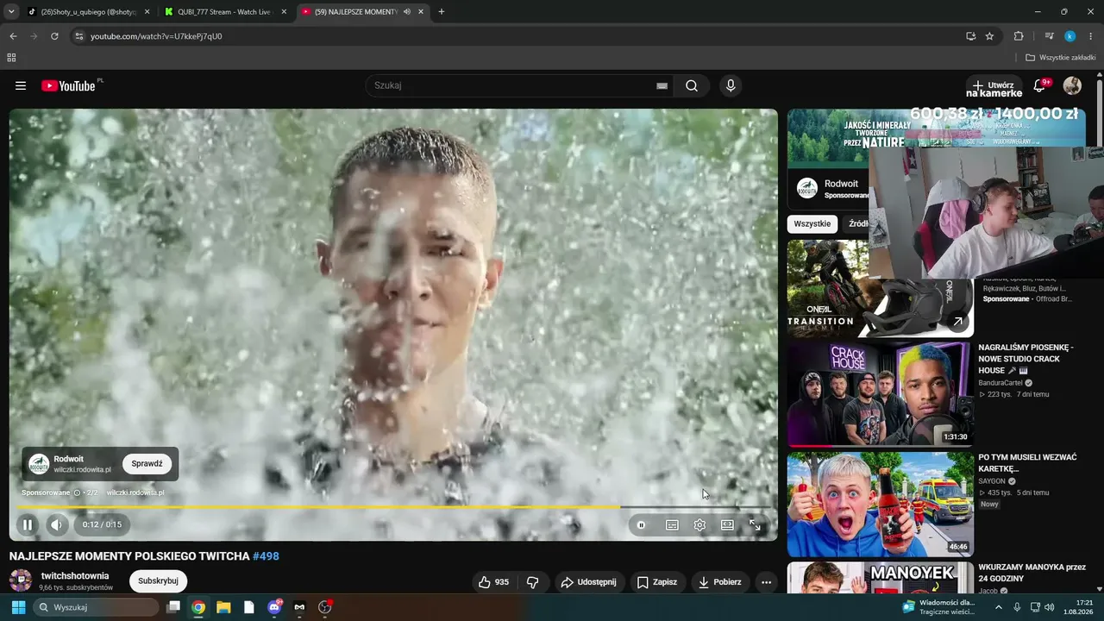
Task: Open the YouTube guide hamburger menu
Action: pyautogui.click(x=21, y=85)
